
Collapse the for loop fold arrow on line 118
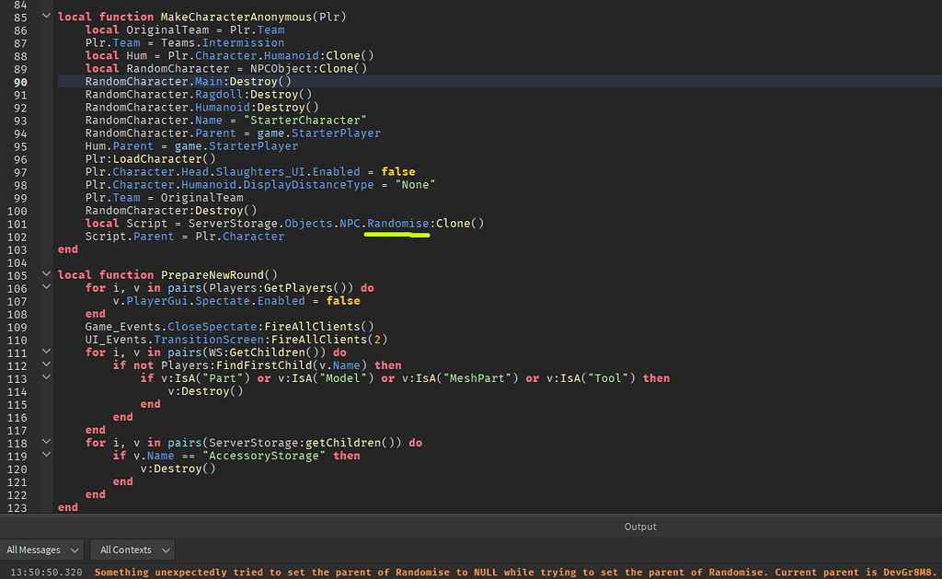click(46, 442)
